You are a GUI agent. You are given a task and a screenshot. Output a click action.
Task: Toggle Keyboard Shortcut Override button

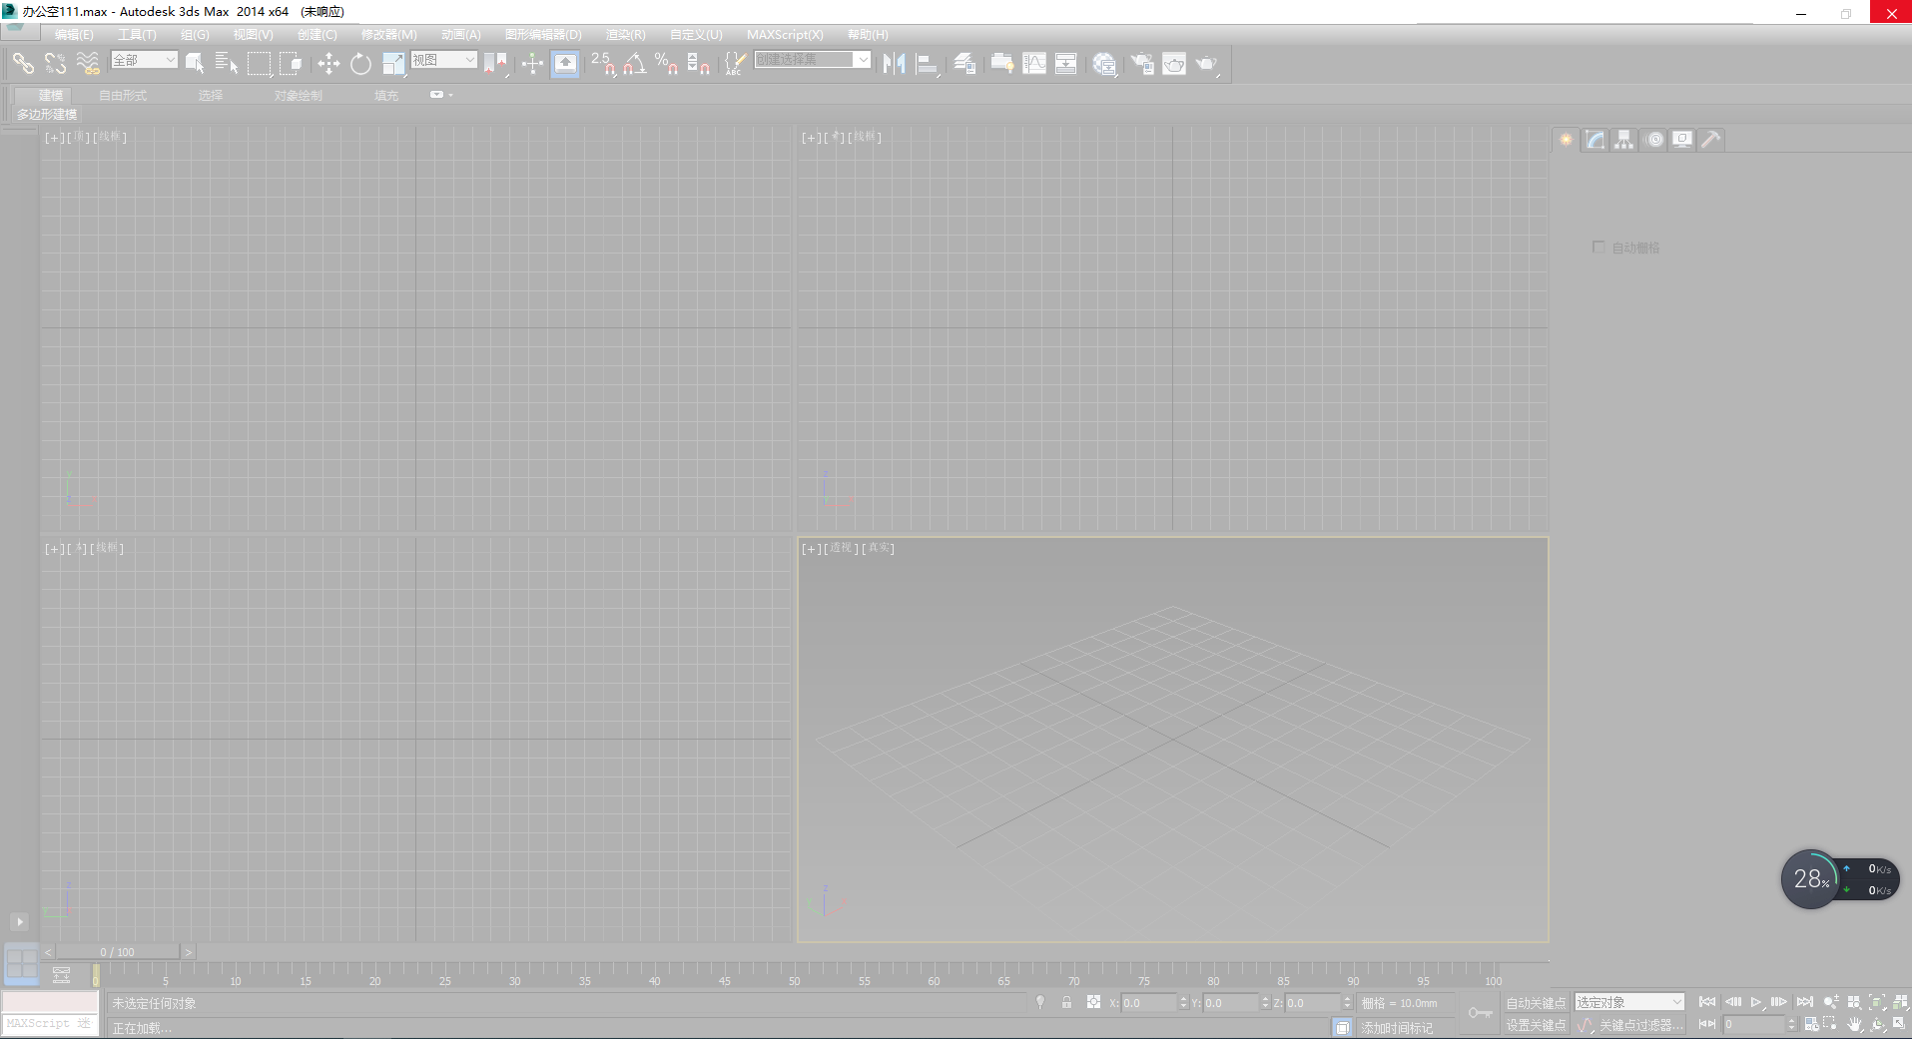point(565,64)
